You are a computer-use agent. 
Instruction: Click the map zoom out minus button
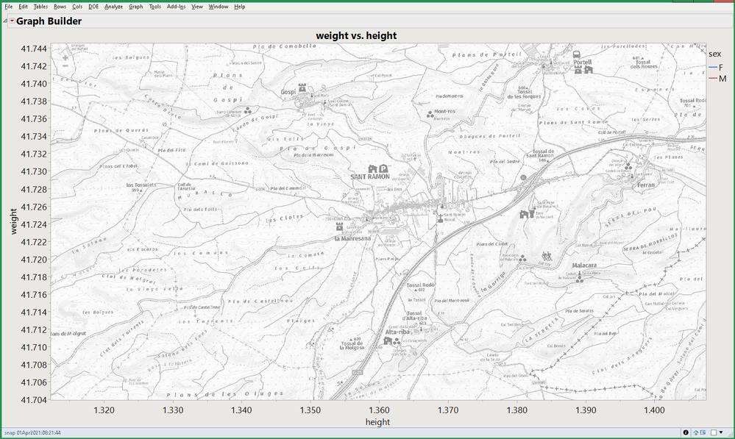pyautogui.click(x=65, y=66)
